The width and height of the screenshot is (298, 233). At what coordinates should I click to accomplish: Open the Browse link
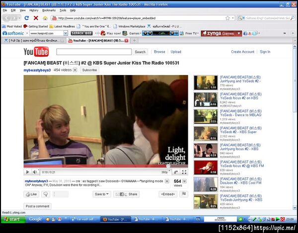159,52
